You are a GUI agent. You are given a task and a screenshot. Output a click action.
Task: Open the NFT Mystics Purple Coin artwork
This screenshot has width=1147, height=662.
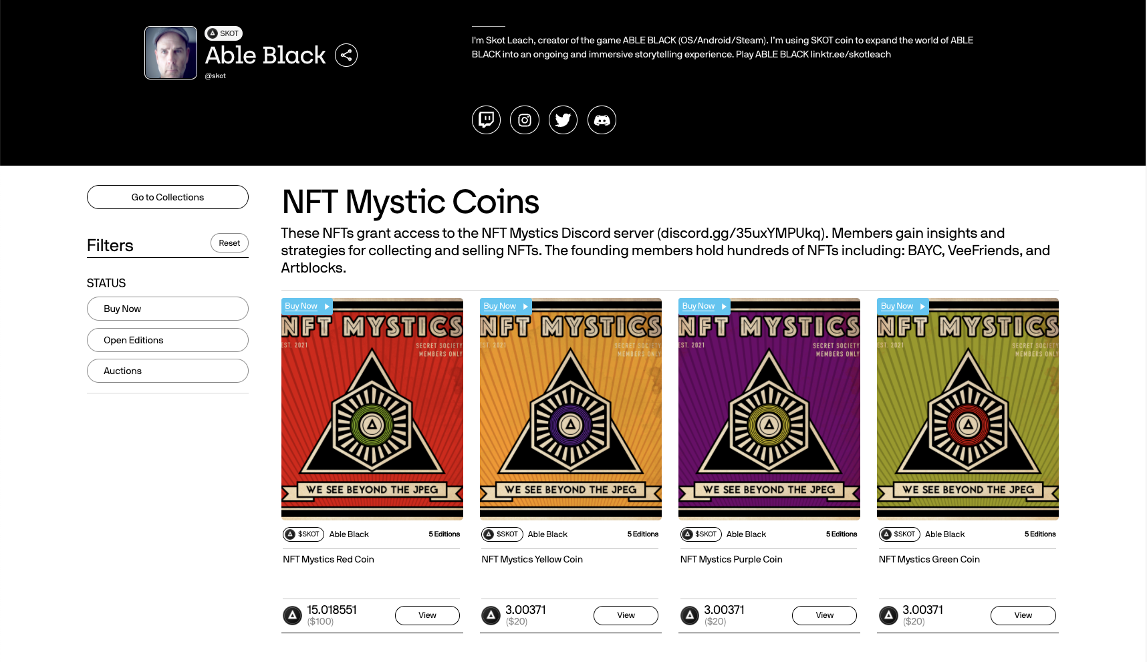point(769,409)
